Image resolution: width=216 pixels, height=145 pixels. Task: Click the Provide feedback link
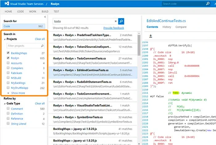click(x=114, y=28)
